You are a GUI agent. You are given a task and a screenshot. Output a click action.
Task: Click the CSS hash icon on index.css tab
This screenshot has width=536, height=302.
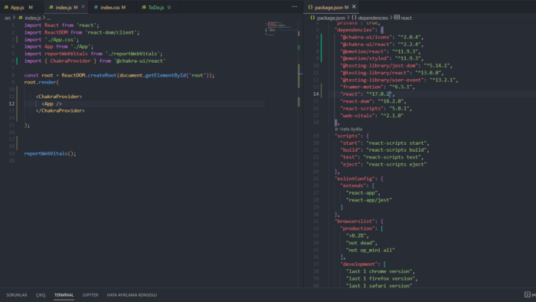click(x=96, y=7)
